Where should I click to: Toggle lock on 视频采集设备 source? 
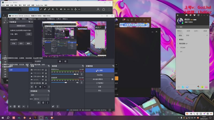(46, 70)
